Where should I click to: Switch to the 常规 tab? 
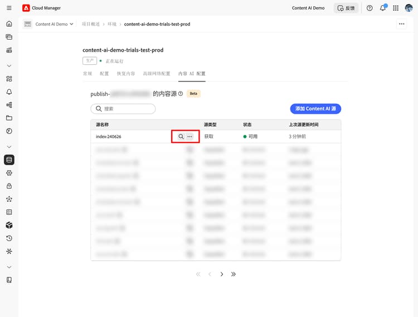tap(88, 74)
